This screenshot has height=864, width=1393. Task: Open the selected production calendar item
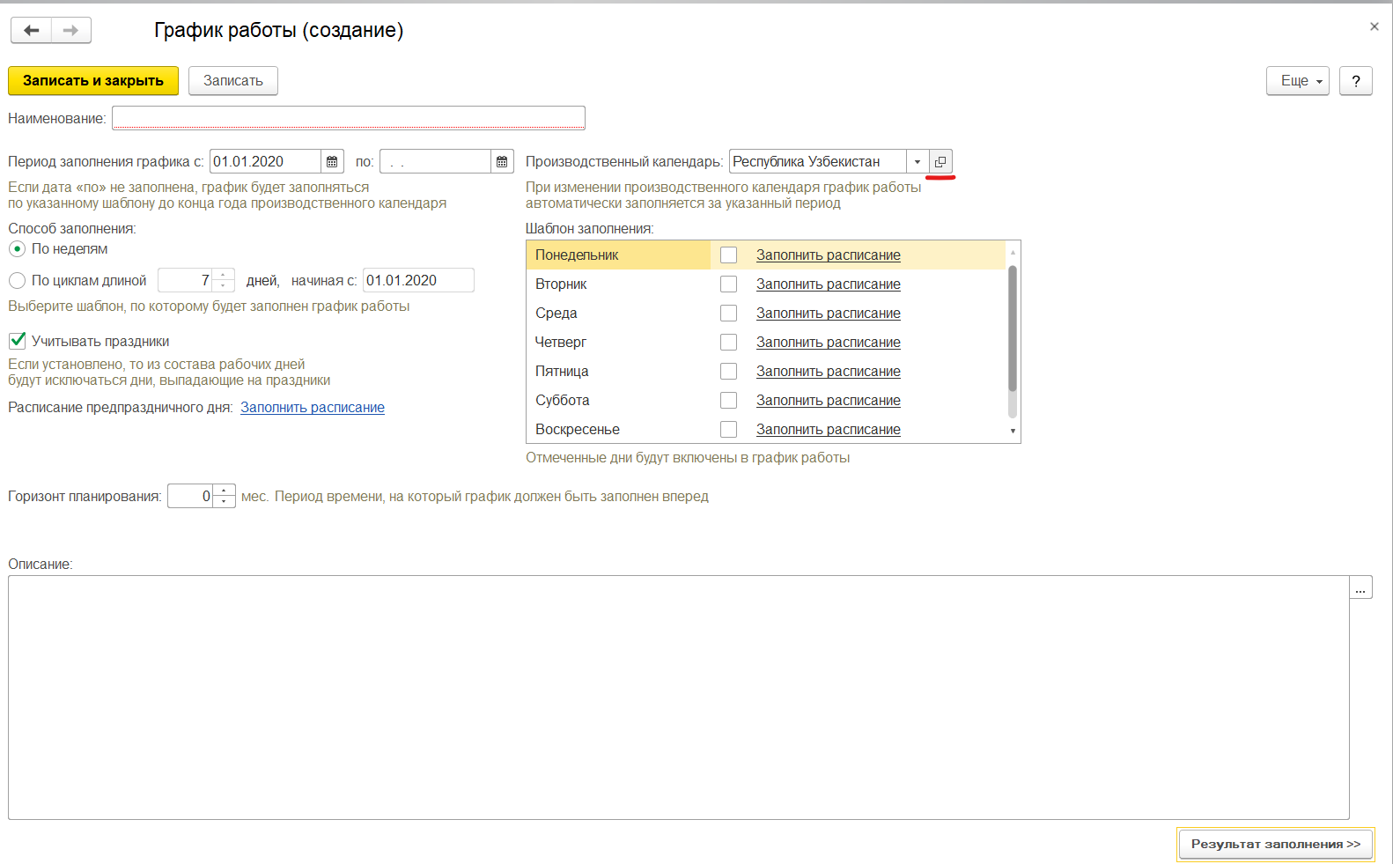pos(940,161)
